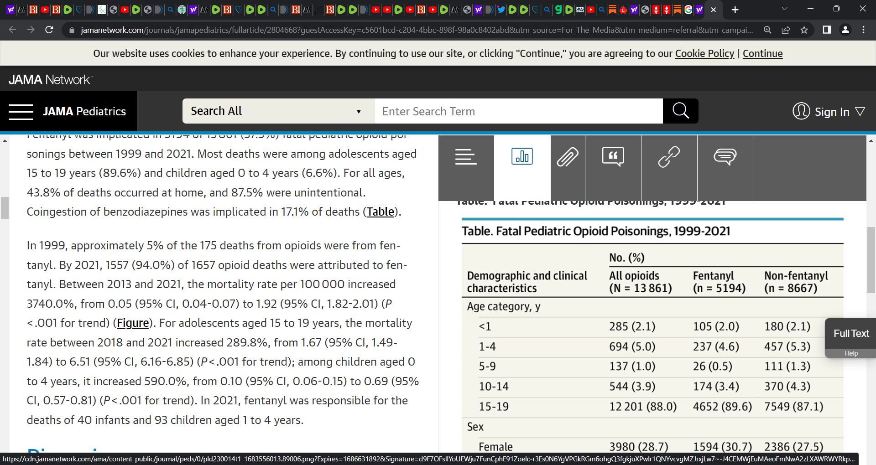
Task: Open the Cookie Policy link
Action: 704,53
